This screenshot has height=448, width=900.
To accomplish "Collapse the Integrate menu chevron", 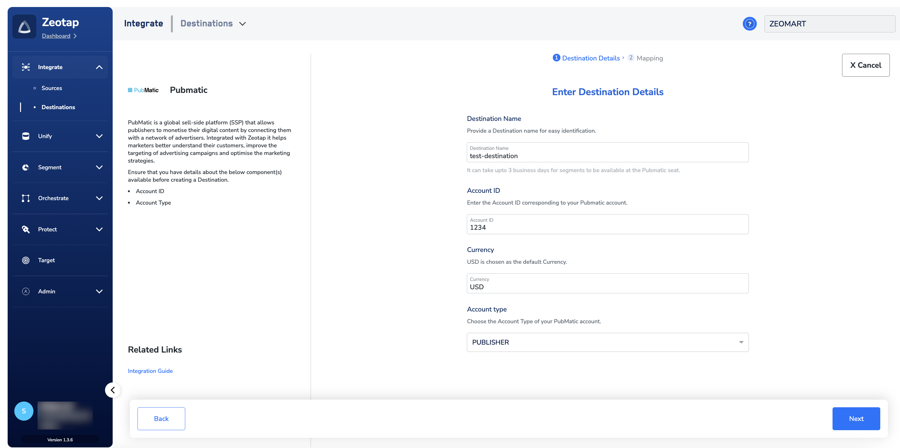I will click(x=99, y=67).
